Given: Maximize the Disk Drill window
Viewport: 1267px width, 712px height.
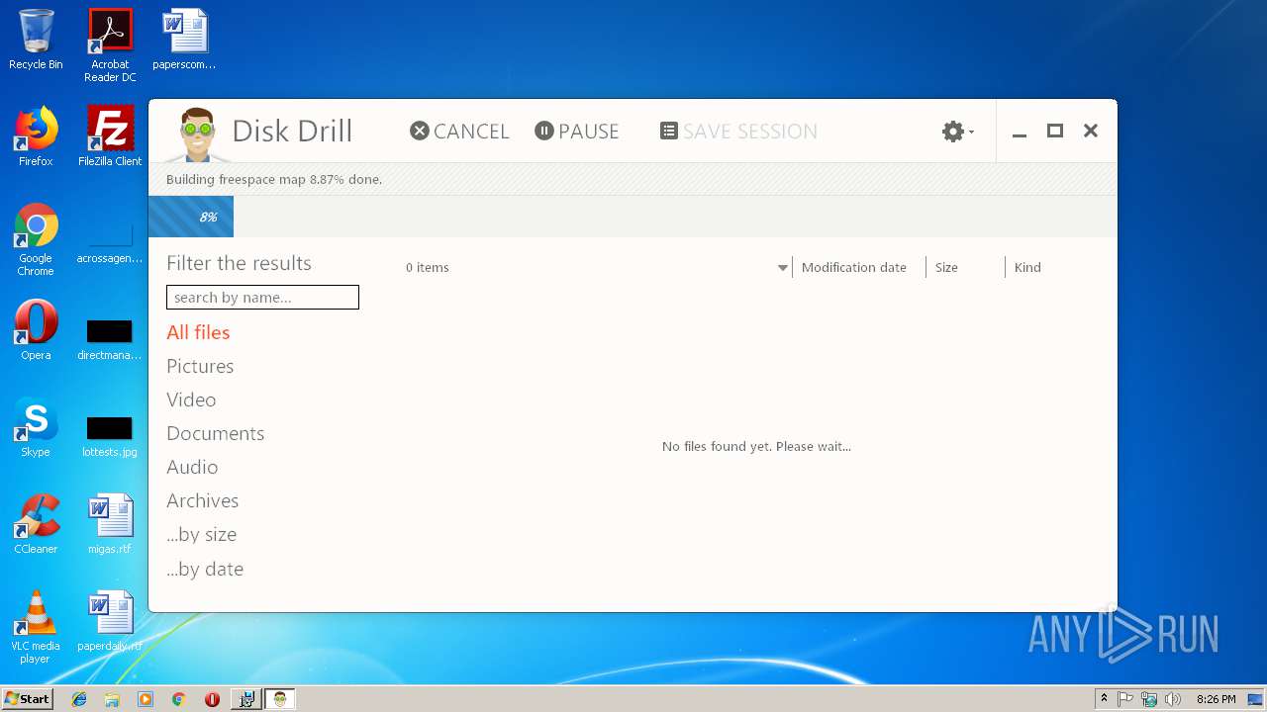Looking at the screenshot, I should coord(1055,131).
